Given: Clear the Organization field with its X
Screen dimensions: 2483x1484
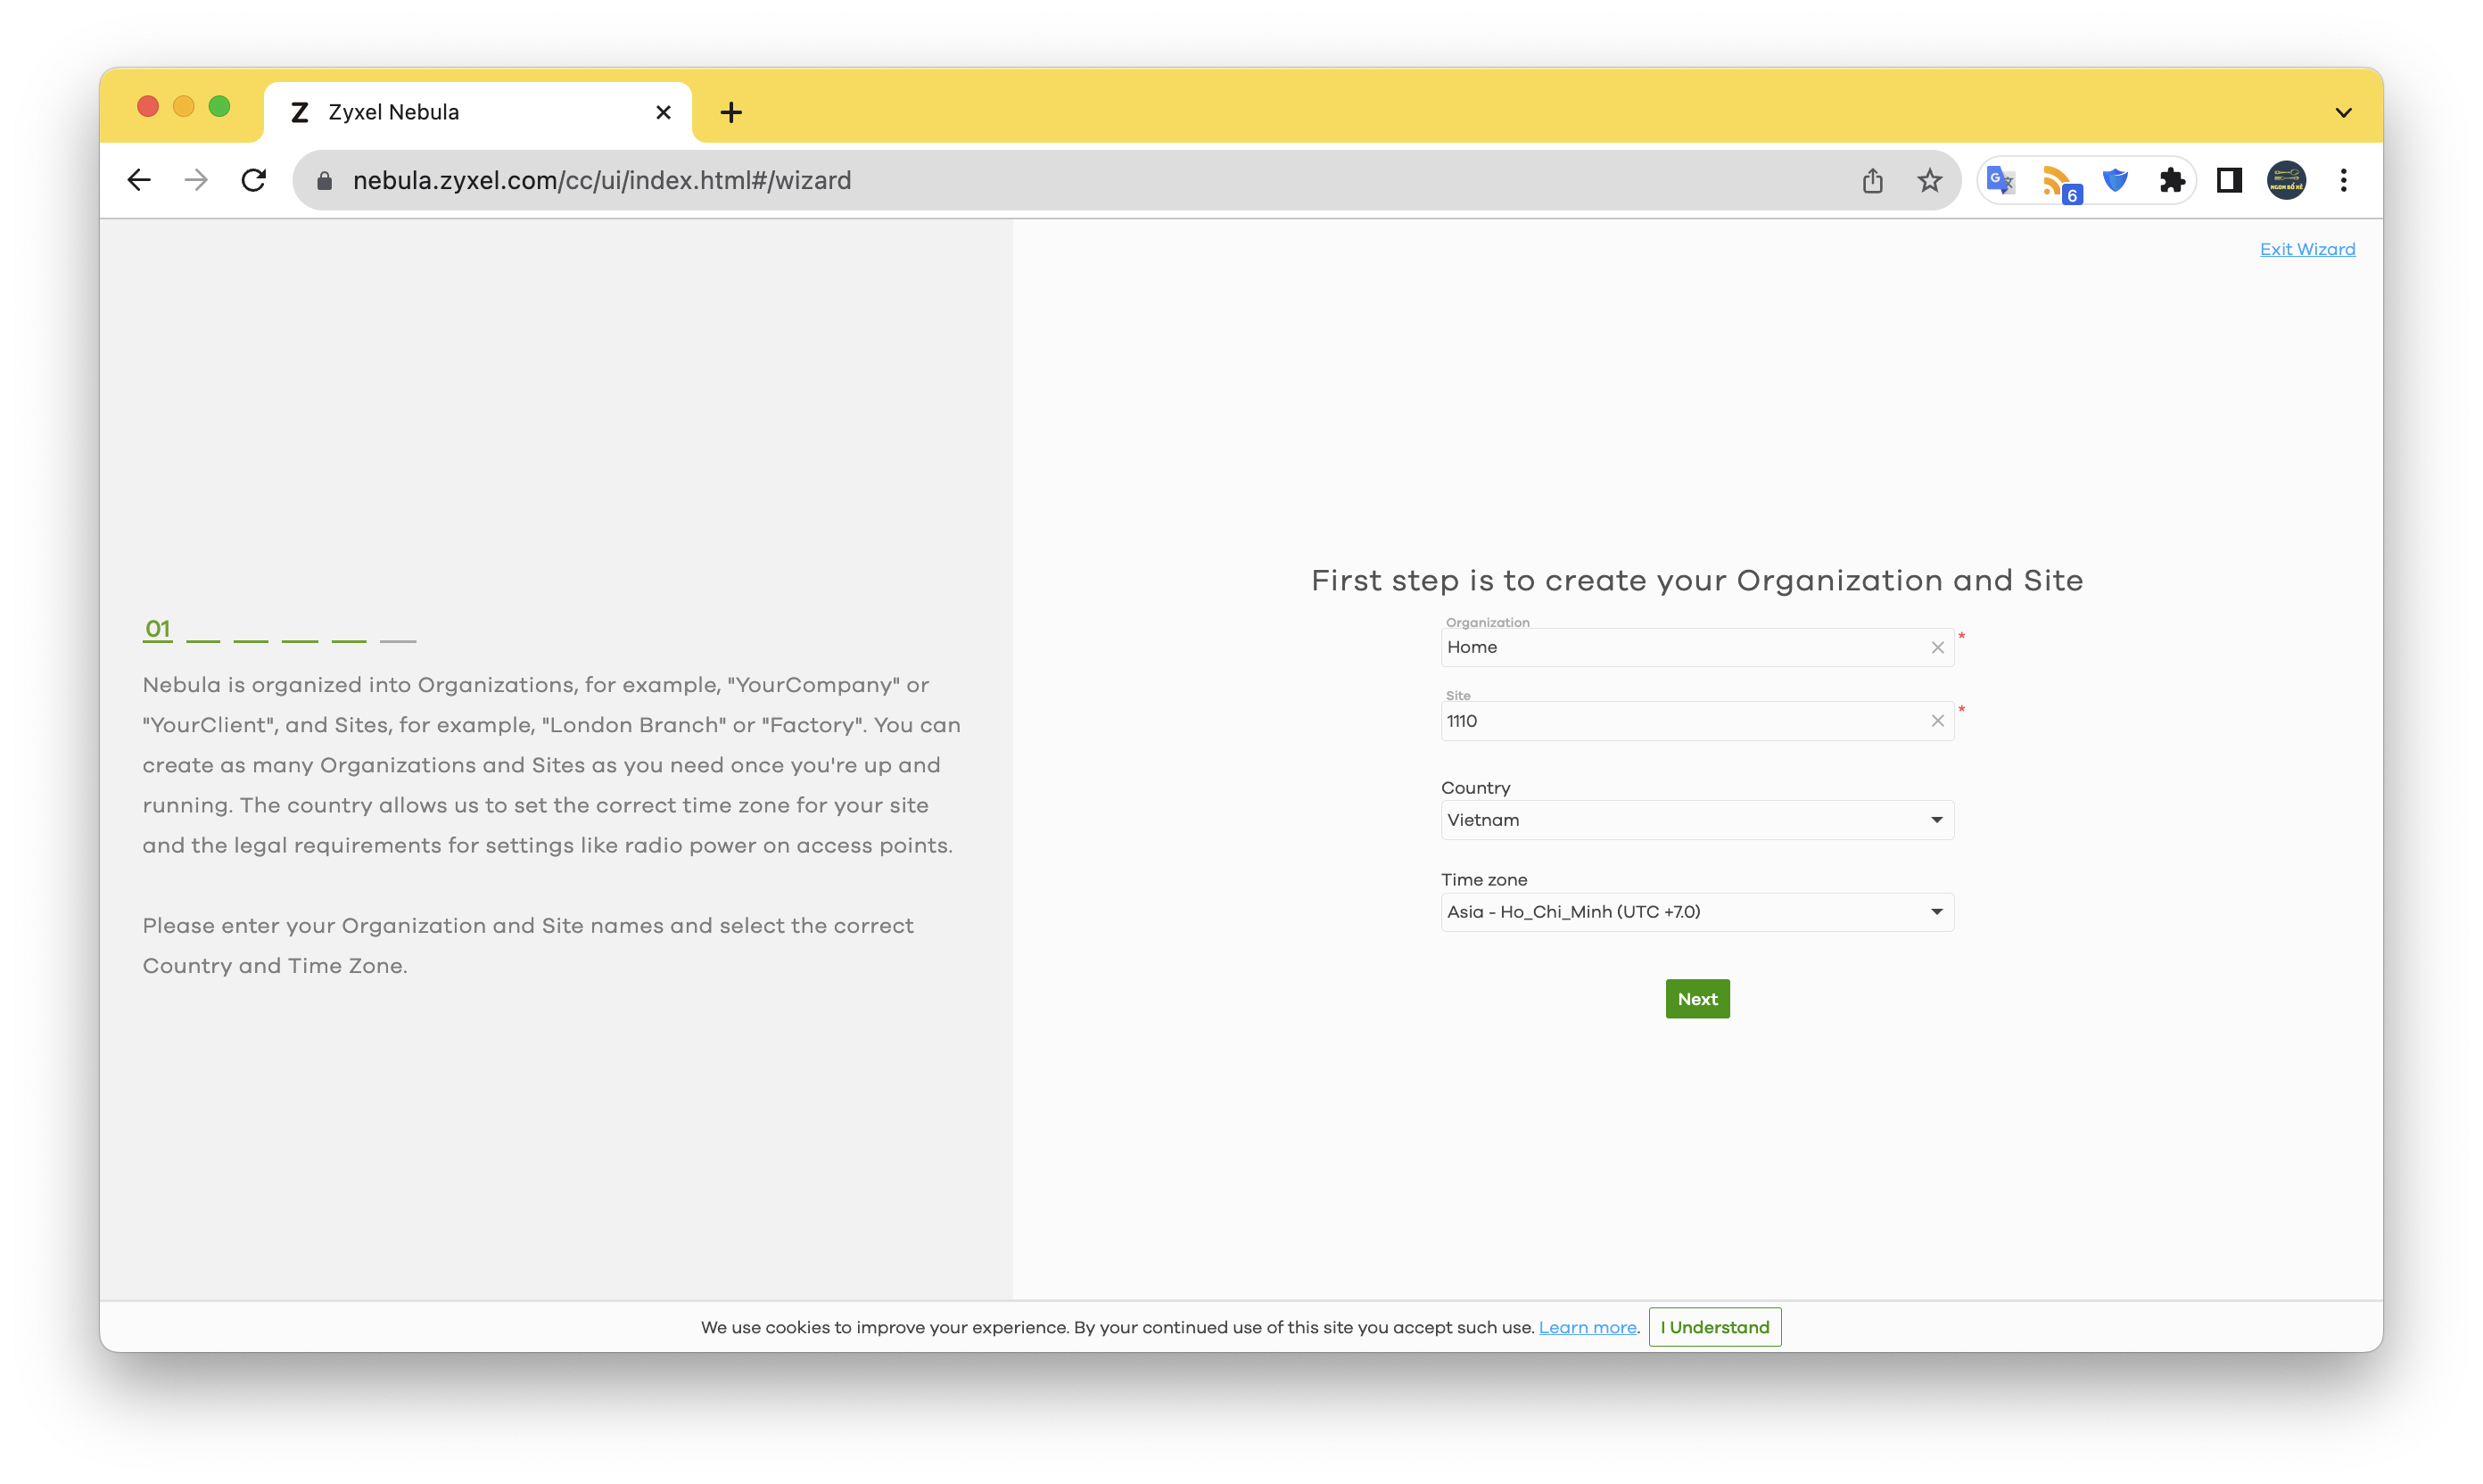Looking at the screenshot, I should (x=1937, y=647).
